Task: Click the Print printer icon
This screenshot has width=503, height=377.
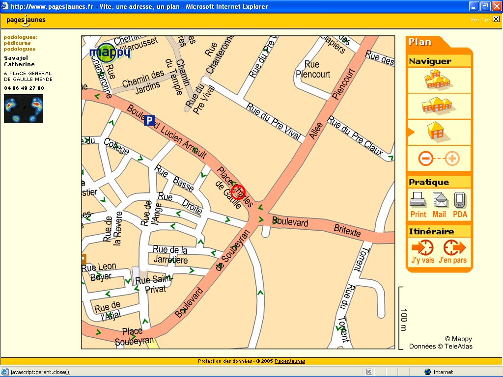Action: coord(418,199)
